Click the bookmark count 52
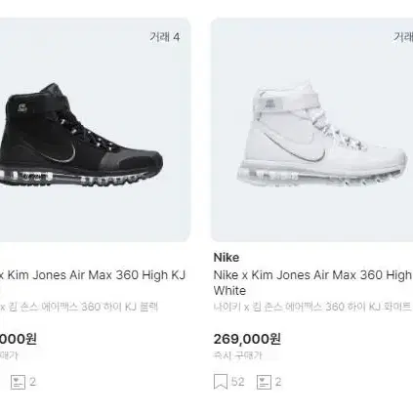413x413 pixels. coord(237,382)
